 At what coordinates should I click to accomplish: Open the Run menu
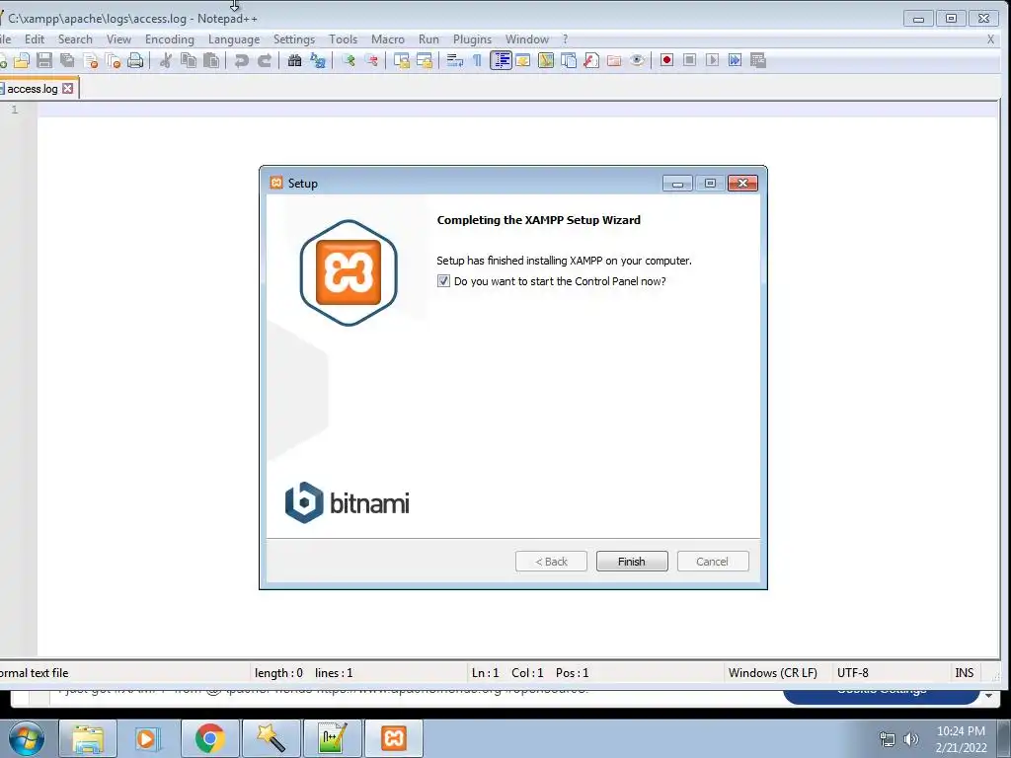pos(428,39)
